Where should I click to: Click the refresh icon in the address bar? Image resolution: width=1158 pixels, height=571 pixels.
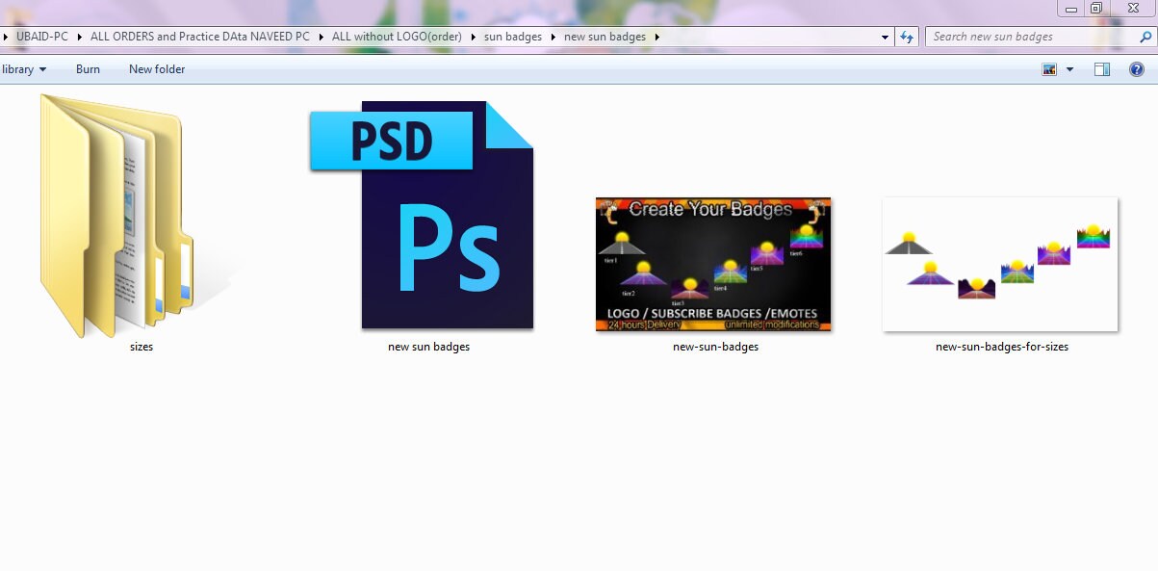(x=906, y=36)
